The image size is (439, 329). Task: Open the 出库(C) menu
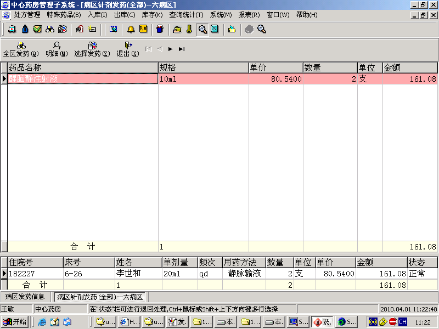(x=125, y=15)
